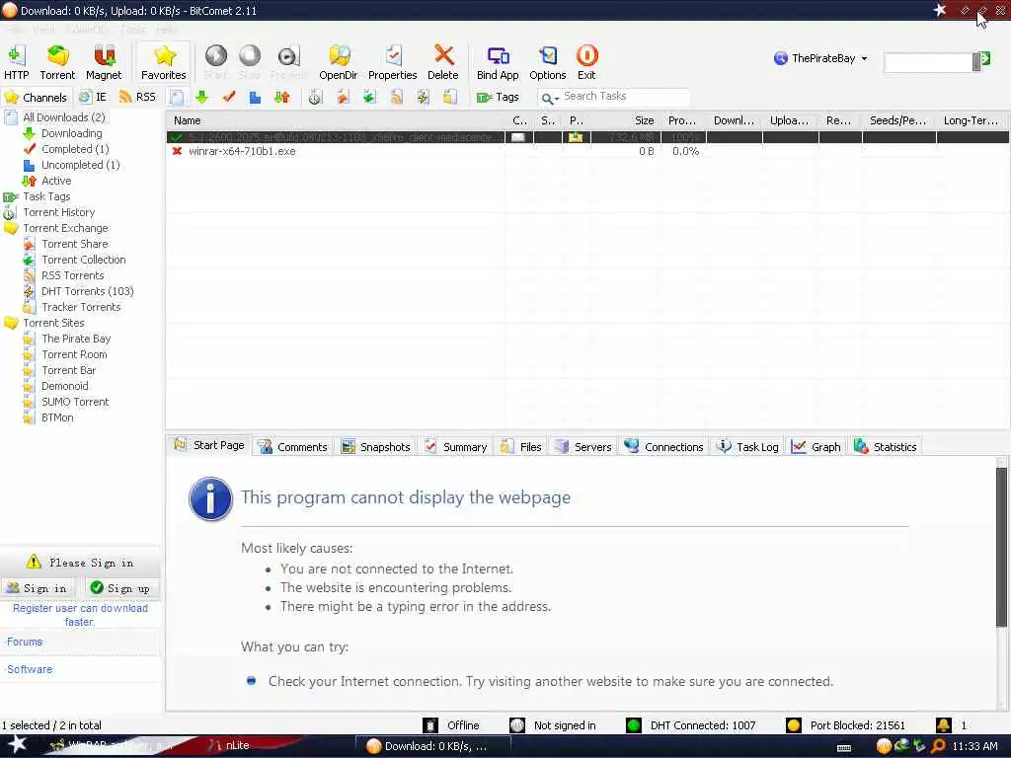Delete the selected task
1011x758 pixels.
443,62
